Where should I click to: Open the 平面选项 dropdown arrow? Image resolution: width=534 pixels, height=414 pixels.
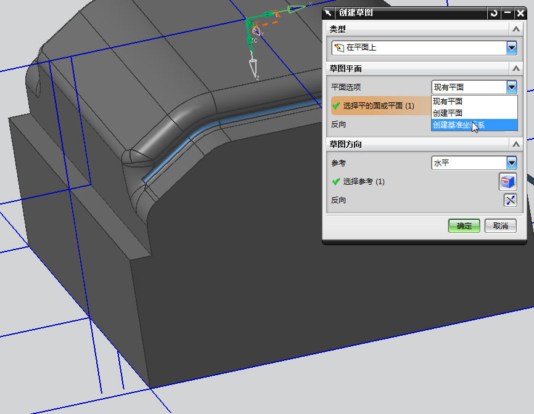(x=512, y=87)
